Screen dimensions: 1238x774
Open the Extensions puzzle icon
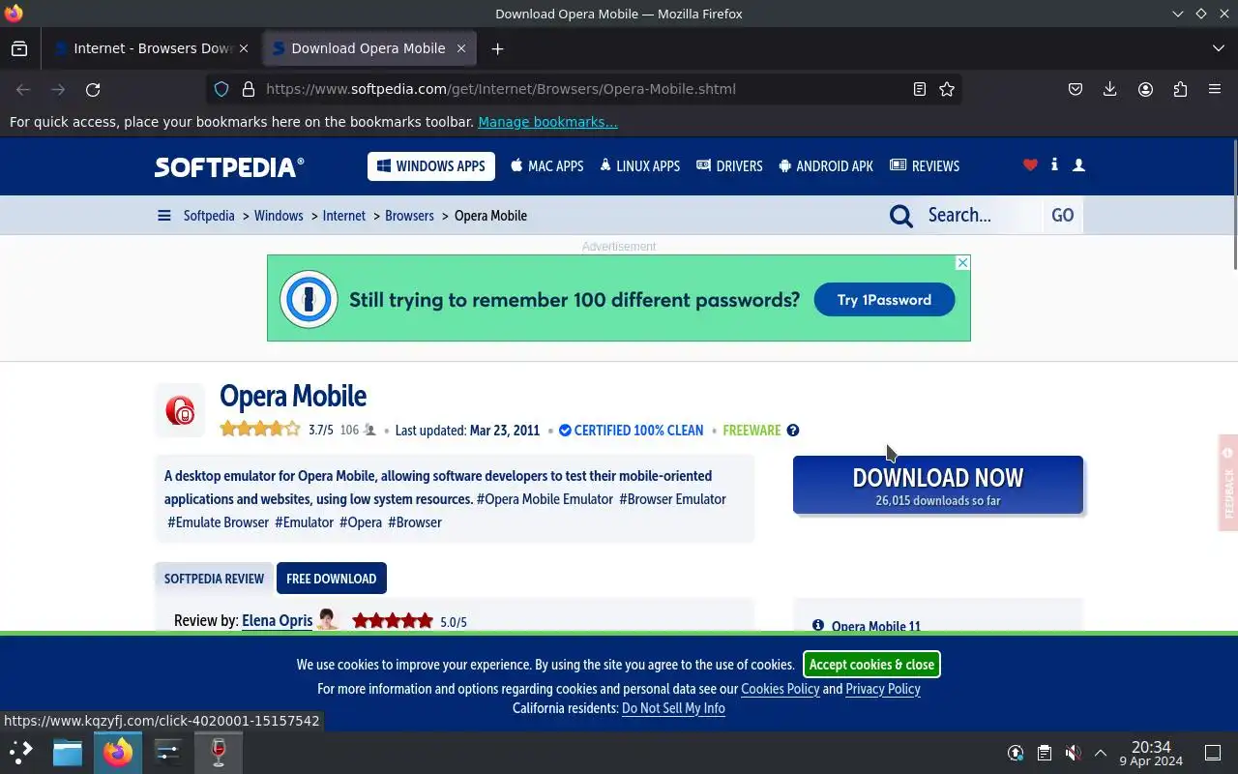1180,89
